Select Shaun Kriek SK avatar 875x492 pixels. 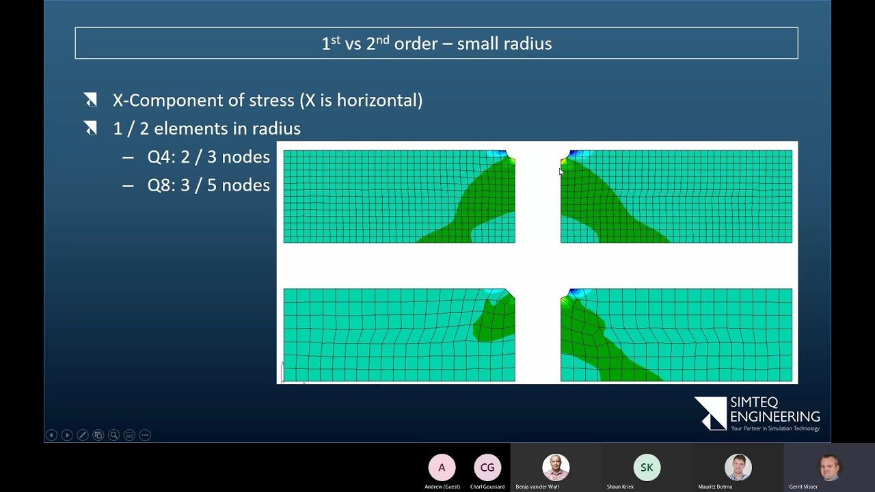647,467
